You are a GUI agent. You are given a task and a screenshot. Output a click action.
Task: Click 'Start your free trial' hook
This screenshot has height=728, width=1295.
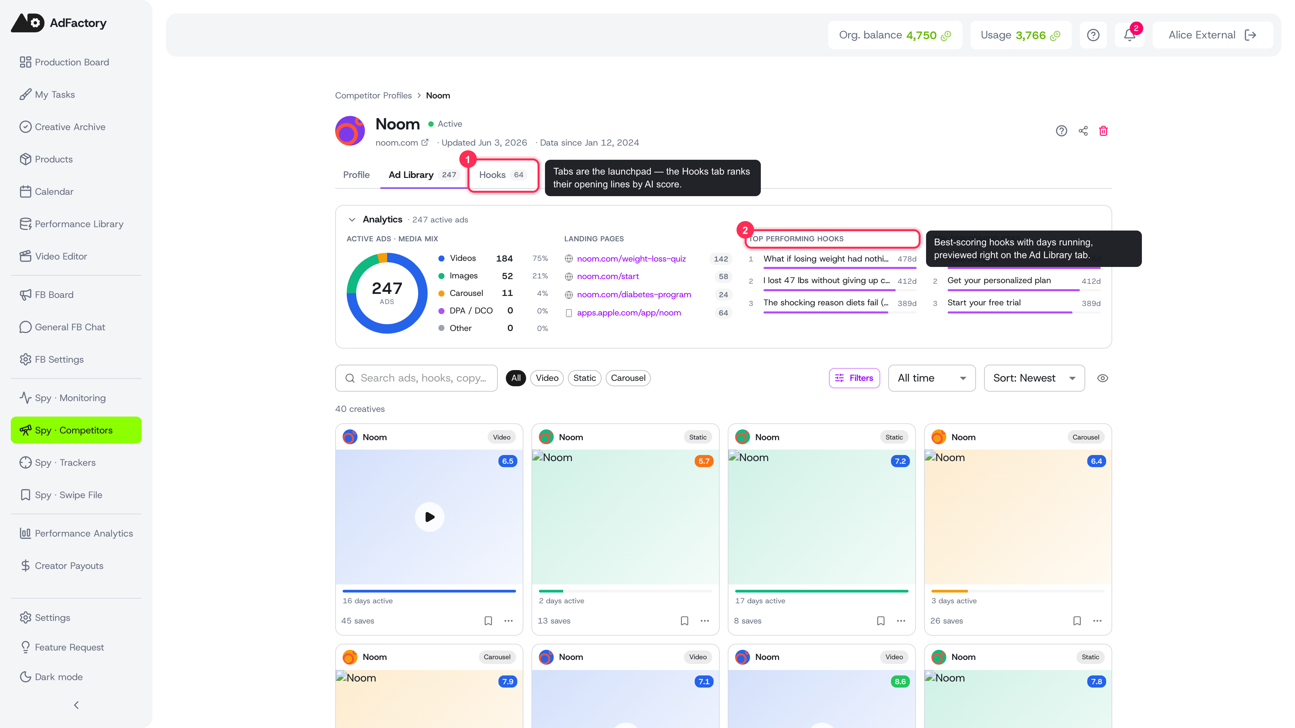pyautogui.click(x=984, y=302)
